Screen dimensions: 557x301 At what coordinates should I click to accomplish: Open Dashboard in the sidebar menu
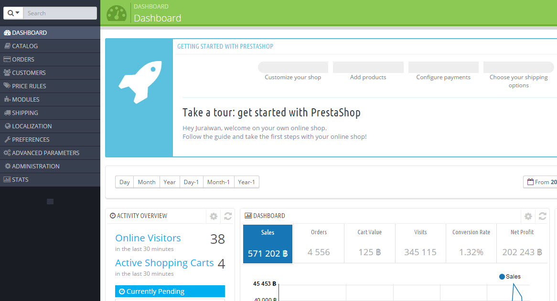point(50,32)
